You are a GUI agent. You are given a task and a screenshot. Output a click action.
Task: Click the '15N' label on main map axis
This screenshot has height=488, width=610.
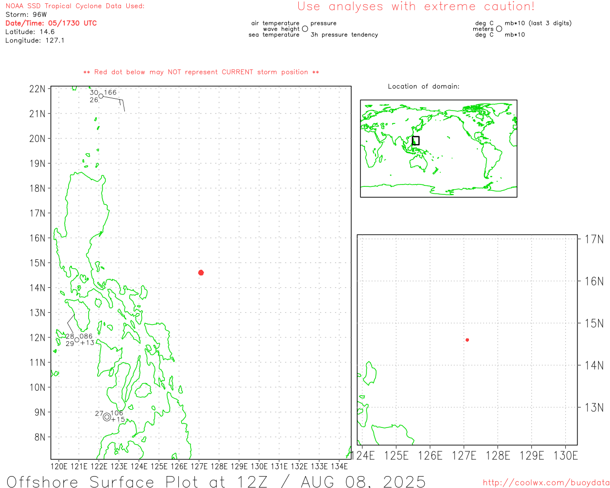pyautogui.click(x=38, y=263)
